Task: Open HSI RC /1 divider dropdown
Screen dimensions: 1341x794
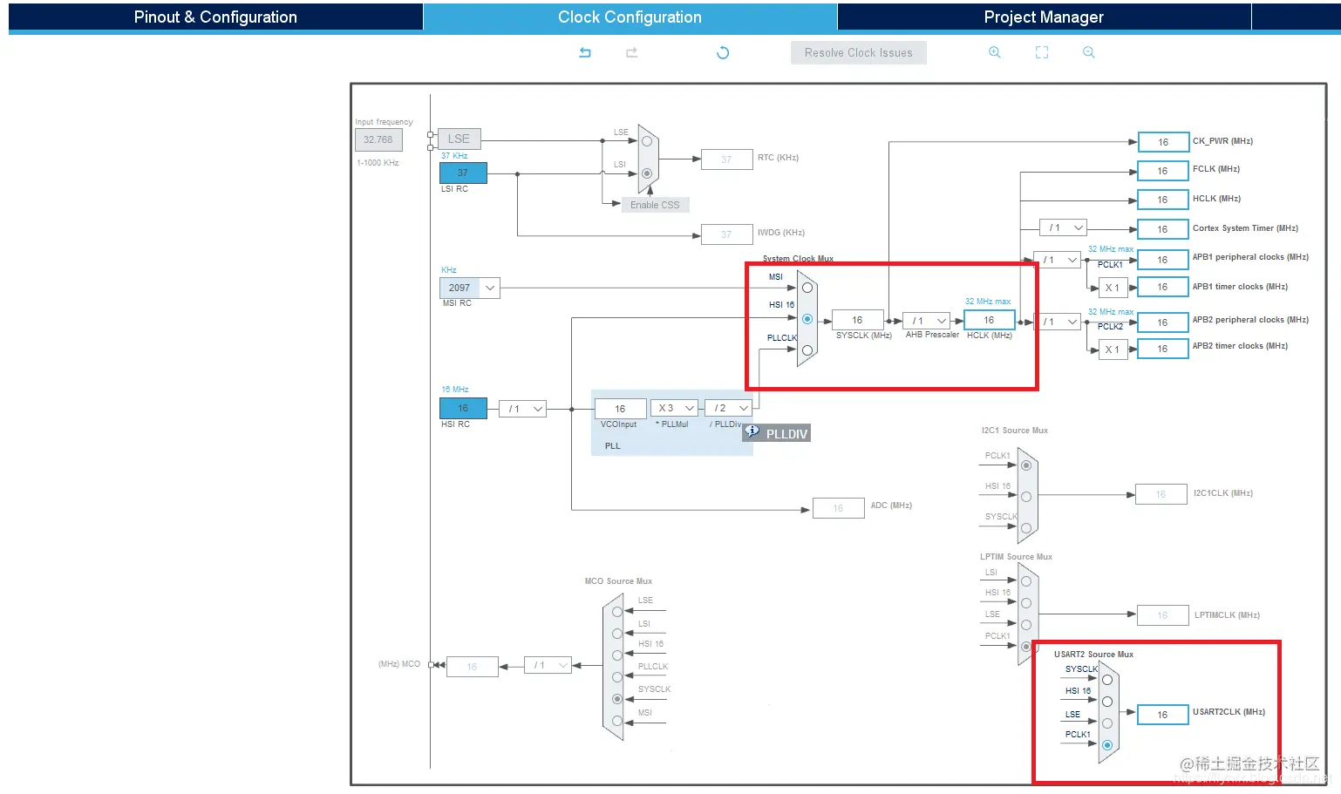Action: 523,409
